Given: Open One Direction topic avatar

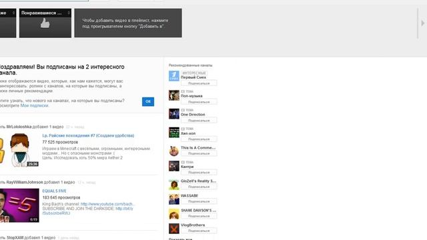Looking at the screenshot, I should point(173,114).
